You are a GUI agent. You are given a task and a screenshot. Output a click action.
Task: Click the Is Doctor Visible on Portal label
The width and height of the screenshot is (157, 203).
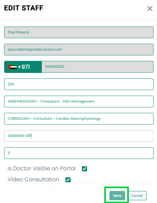(x=41, y=169)
